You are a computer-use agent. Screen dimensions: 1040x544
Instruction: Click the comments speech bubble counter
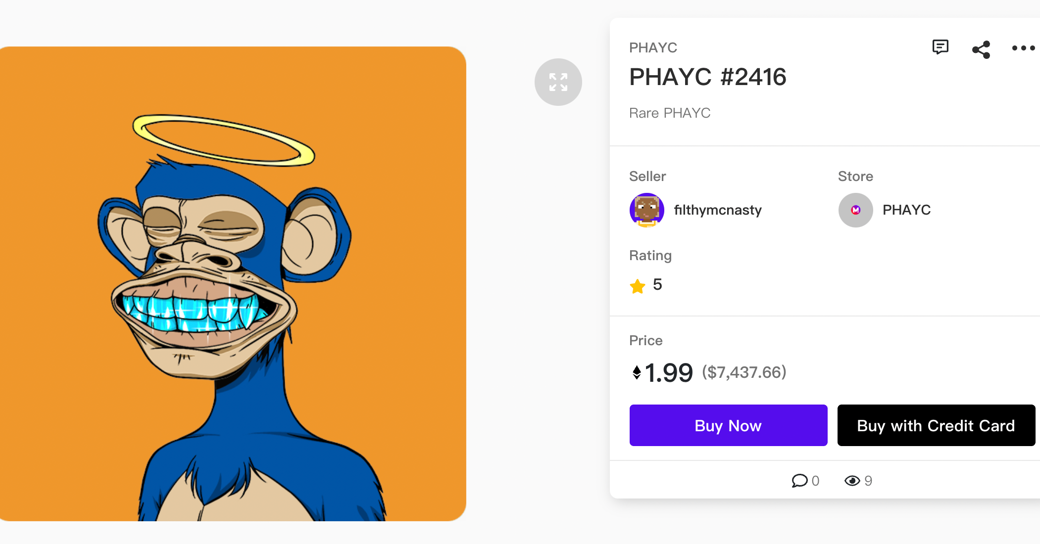[x=799, y=481]
